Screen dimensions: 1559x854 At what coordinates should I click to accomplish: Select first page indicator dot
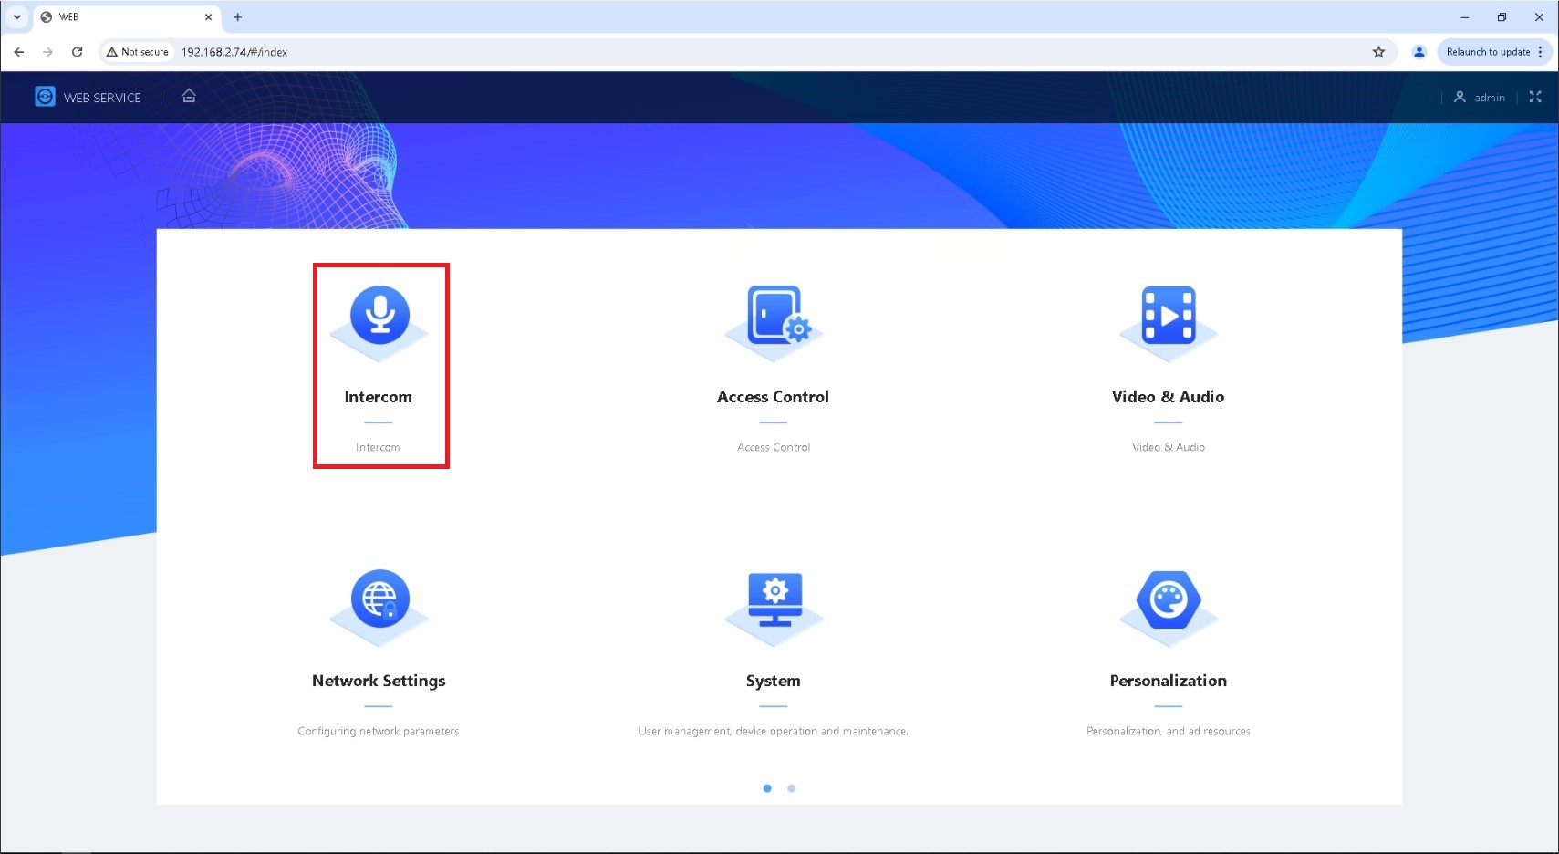tap(767, 788)
